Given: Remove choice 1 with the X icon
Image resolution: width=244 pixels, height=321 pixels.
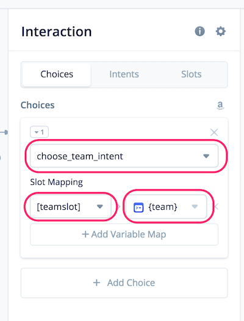Looking at the screenshot, I should (214, 132).
